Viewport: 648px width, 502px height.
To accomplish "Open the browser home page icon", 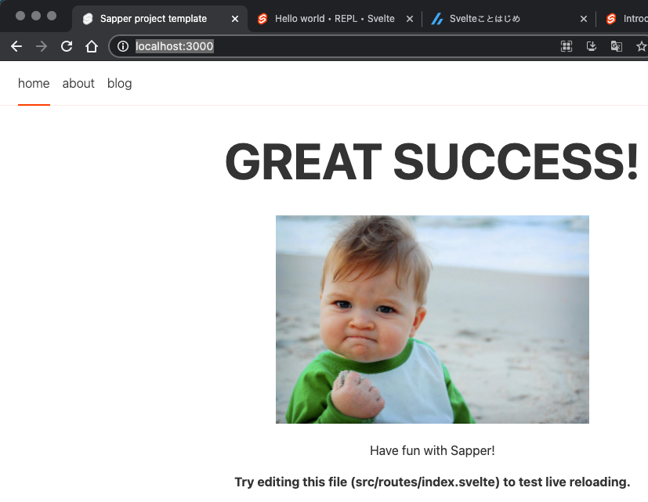I will [92, 46].
